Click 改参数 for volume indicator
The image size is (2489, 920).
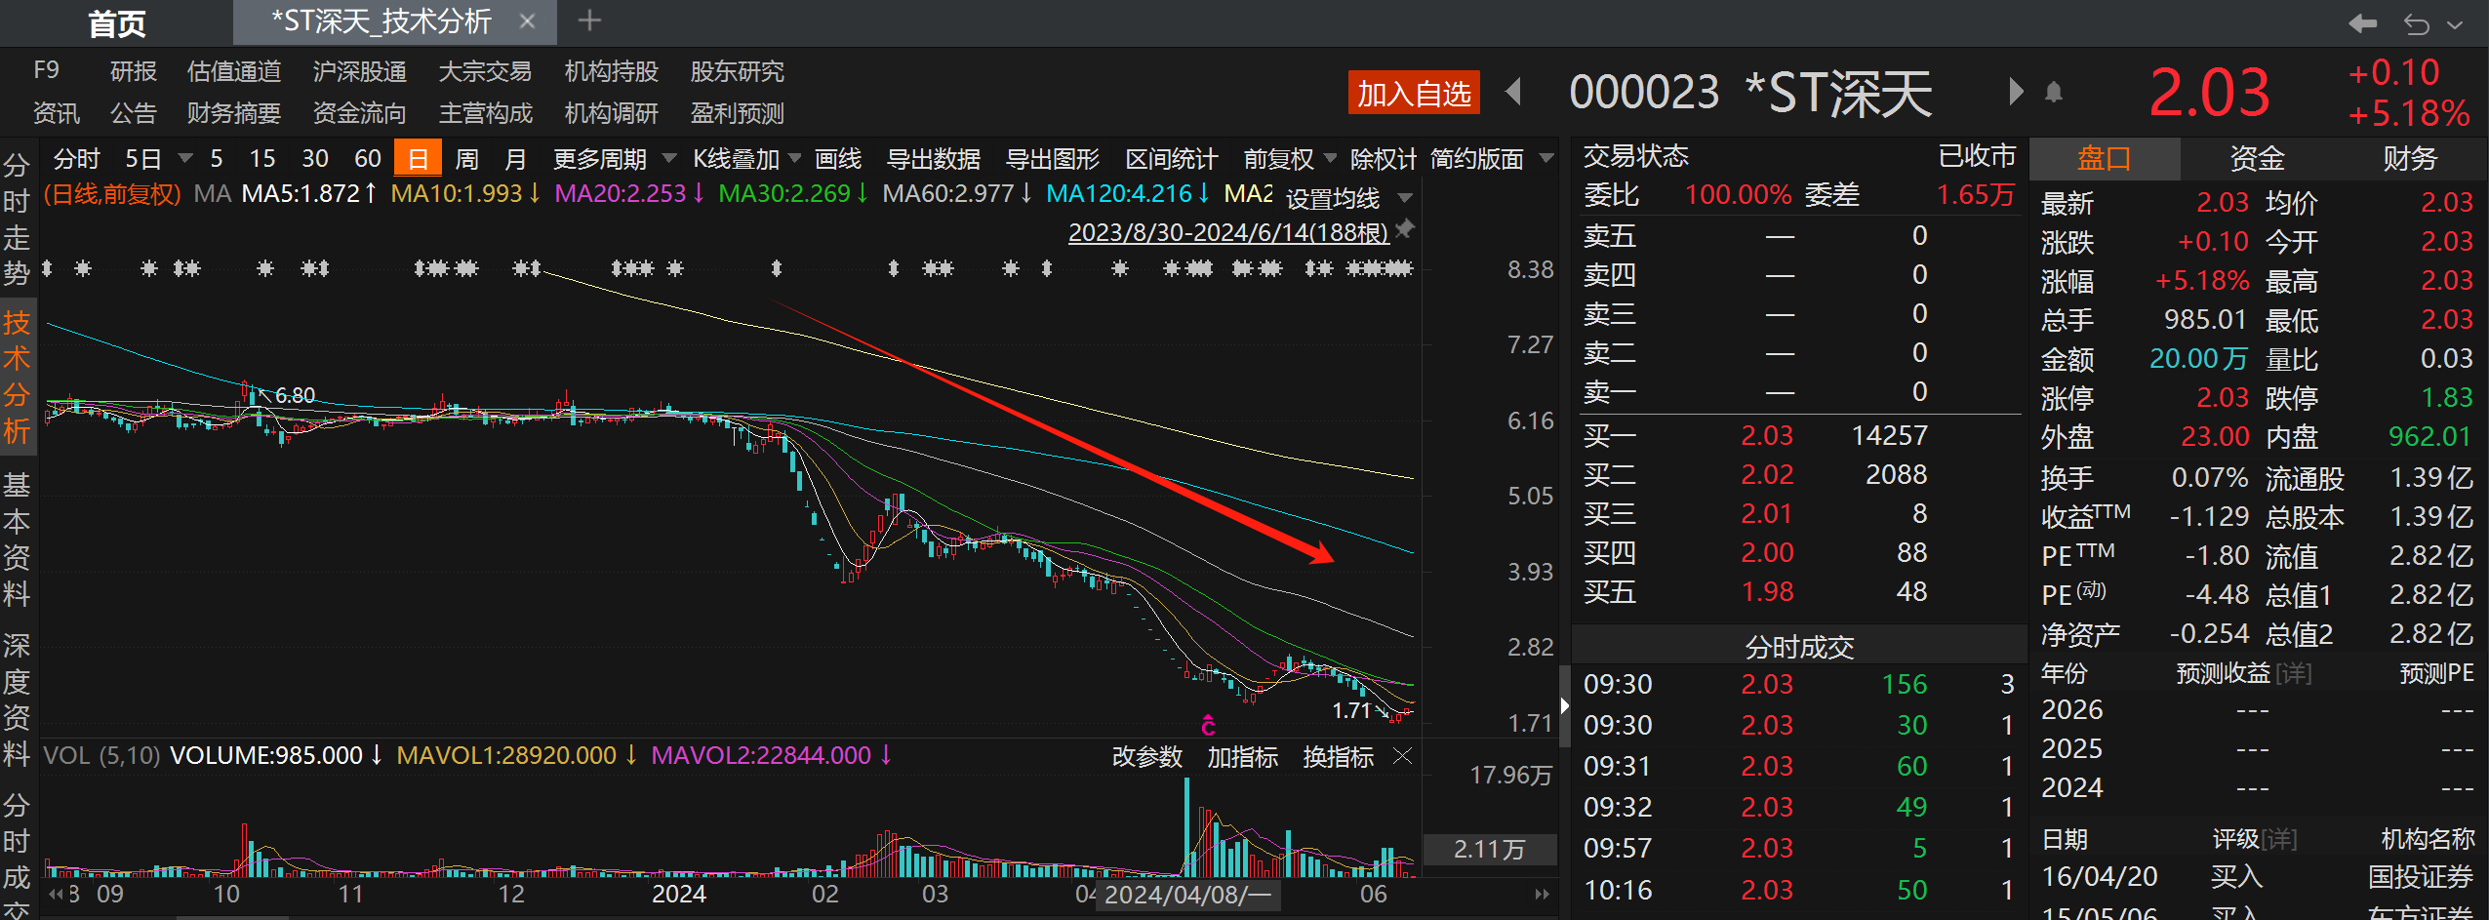pyautogui.click(x=1147, y=756)
